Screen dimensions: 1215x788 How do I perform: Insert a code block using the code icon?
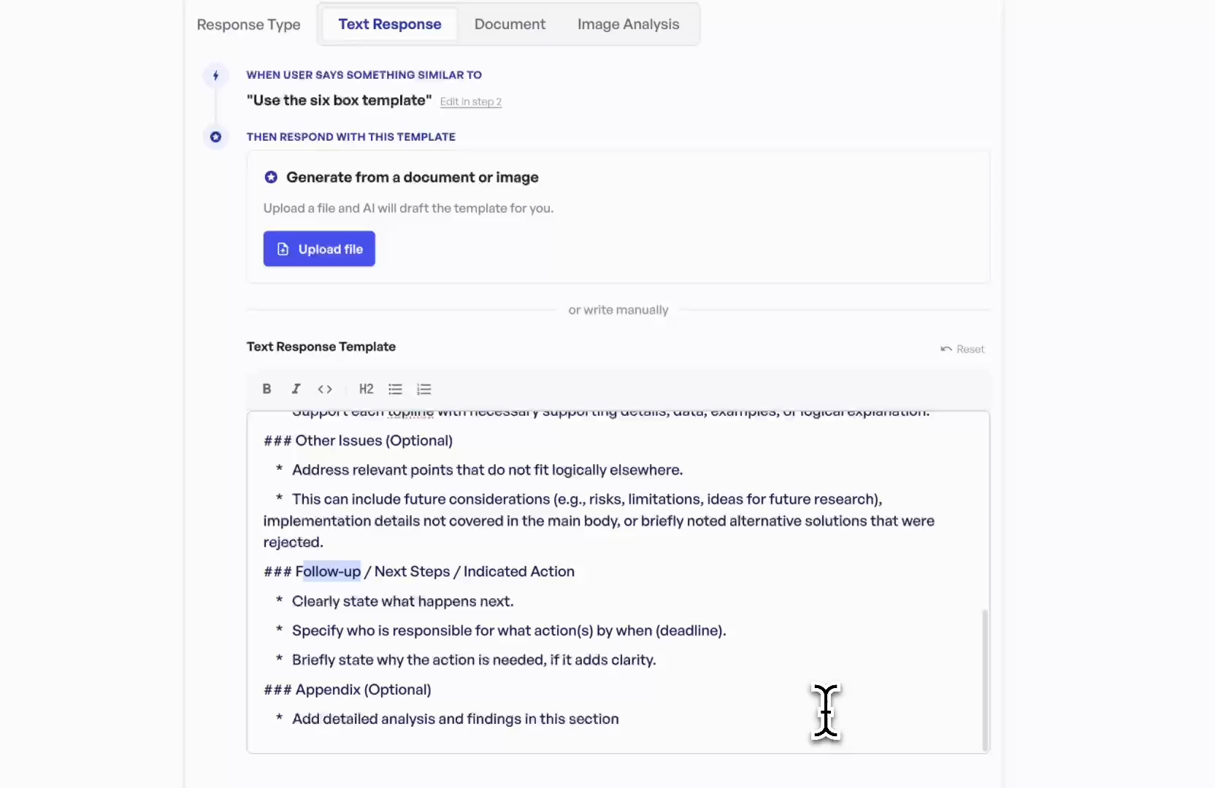pyautogui.click(x=325, y=389)
